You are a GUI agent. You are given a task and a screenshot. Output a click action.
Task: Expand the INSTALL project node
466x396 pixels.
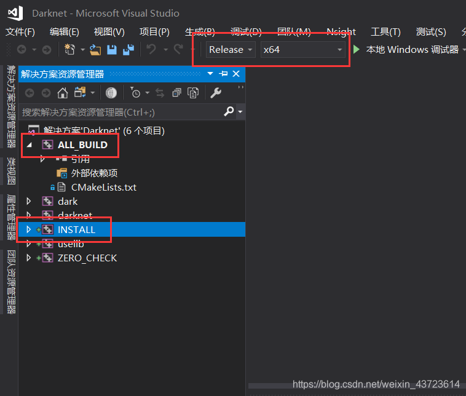[x=29, y=229]
